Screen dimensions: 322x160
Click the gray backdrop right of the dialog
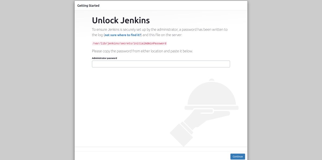click(x=284, y=80)
